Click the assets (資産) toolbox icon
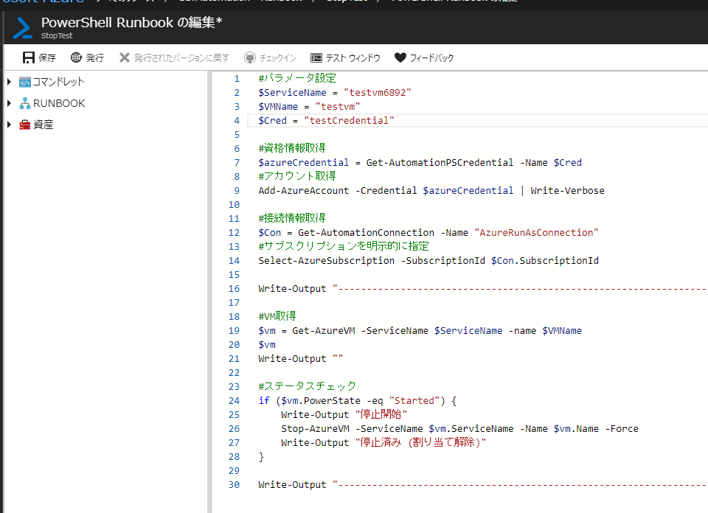 click(x=25, y=125)
